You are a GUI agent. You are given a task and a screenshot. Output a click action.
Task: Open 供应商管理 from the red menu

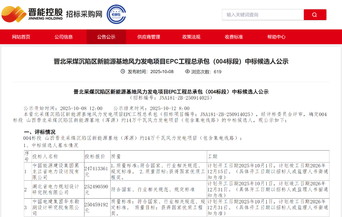(149, 37)
